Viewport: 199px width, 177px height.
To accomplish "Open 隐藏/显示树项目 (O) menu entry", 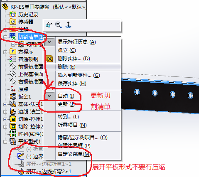I will point(82,138).
